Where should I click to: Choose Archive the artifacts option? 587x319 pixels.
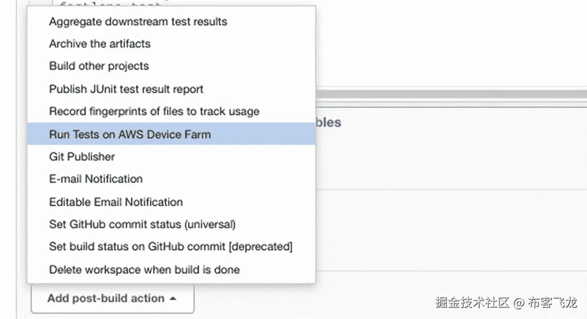(99, 44)
